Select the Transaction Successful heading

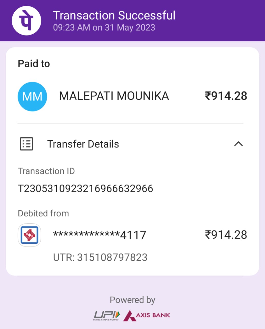(x=114, y=15)
